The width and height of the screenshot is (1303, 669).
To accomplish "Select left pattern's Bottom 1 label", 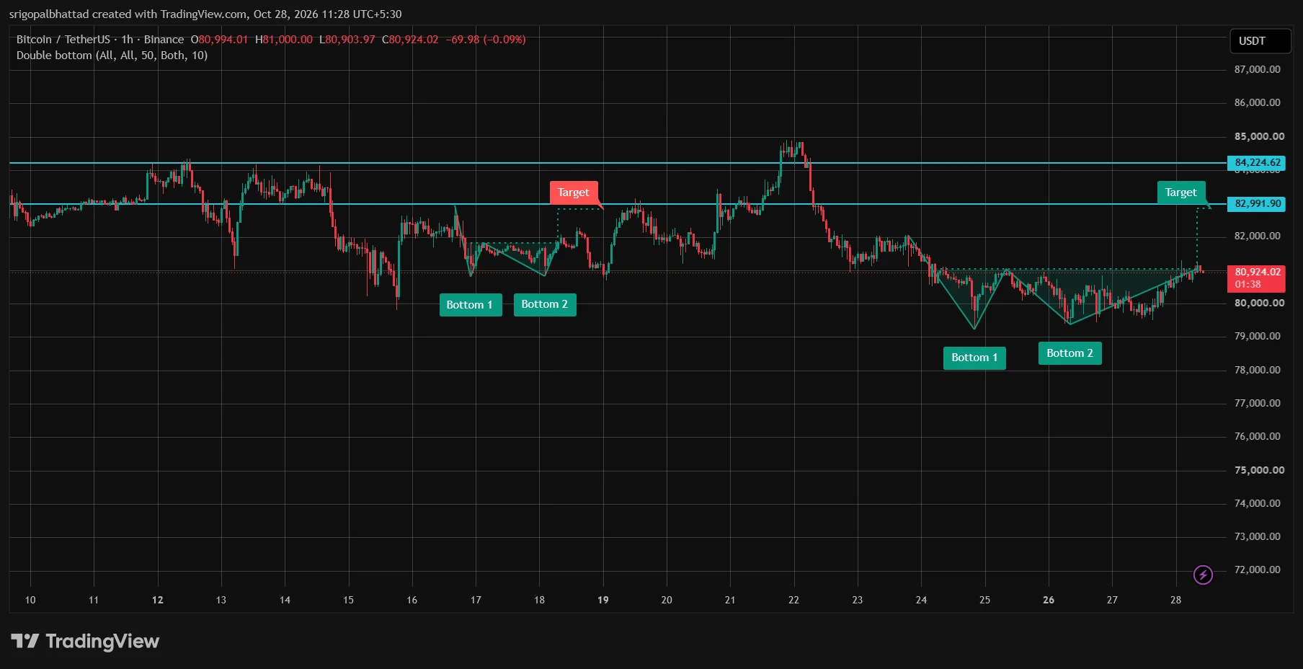I will (x=470, y=305).
